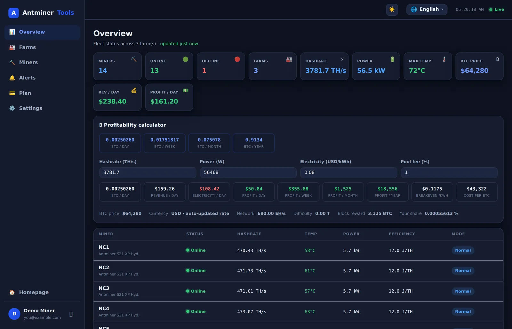512x329 pixels.
Task: Open the Overview sidebar item
Action: (42, 32)
